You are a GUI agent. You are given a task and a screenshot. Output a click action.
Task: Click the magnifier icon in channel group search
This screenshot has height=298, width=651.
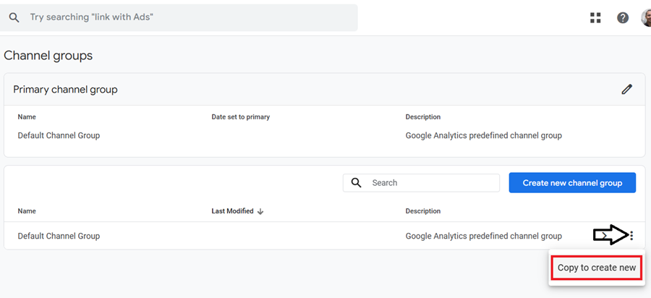tap(356, 183)
